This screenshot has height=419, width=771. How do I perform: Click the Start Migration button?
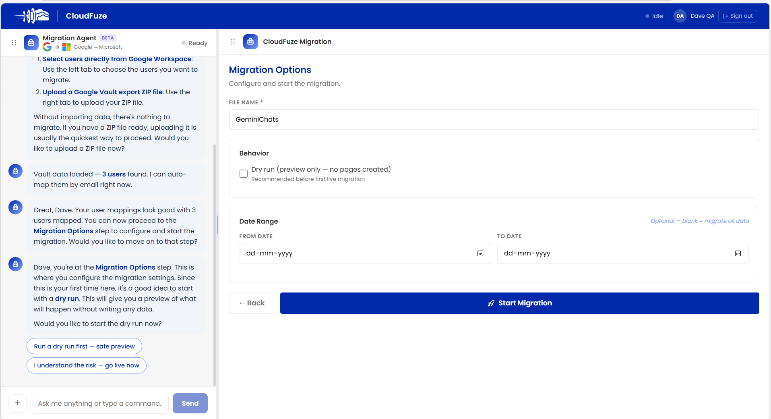[520, 303]
